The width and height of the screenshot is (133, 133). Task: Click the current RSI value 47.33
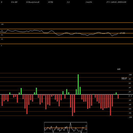click(x=122, y=33)
